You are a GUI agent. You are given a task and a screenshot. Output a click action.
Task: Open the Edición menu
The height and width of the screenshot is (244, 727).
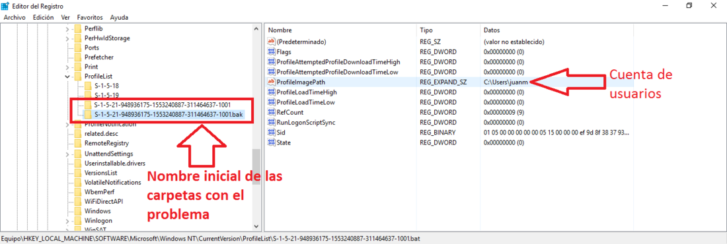pos(44,17)
